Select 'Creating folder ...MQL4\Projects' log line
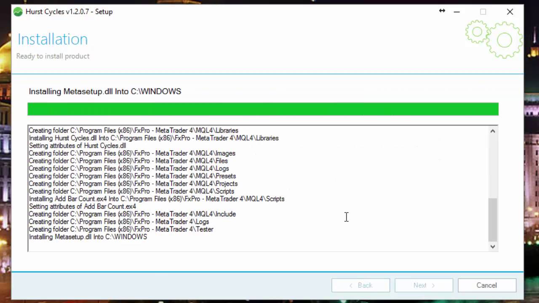The image size is (539, 303). [133, 183]
